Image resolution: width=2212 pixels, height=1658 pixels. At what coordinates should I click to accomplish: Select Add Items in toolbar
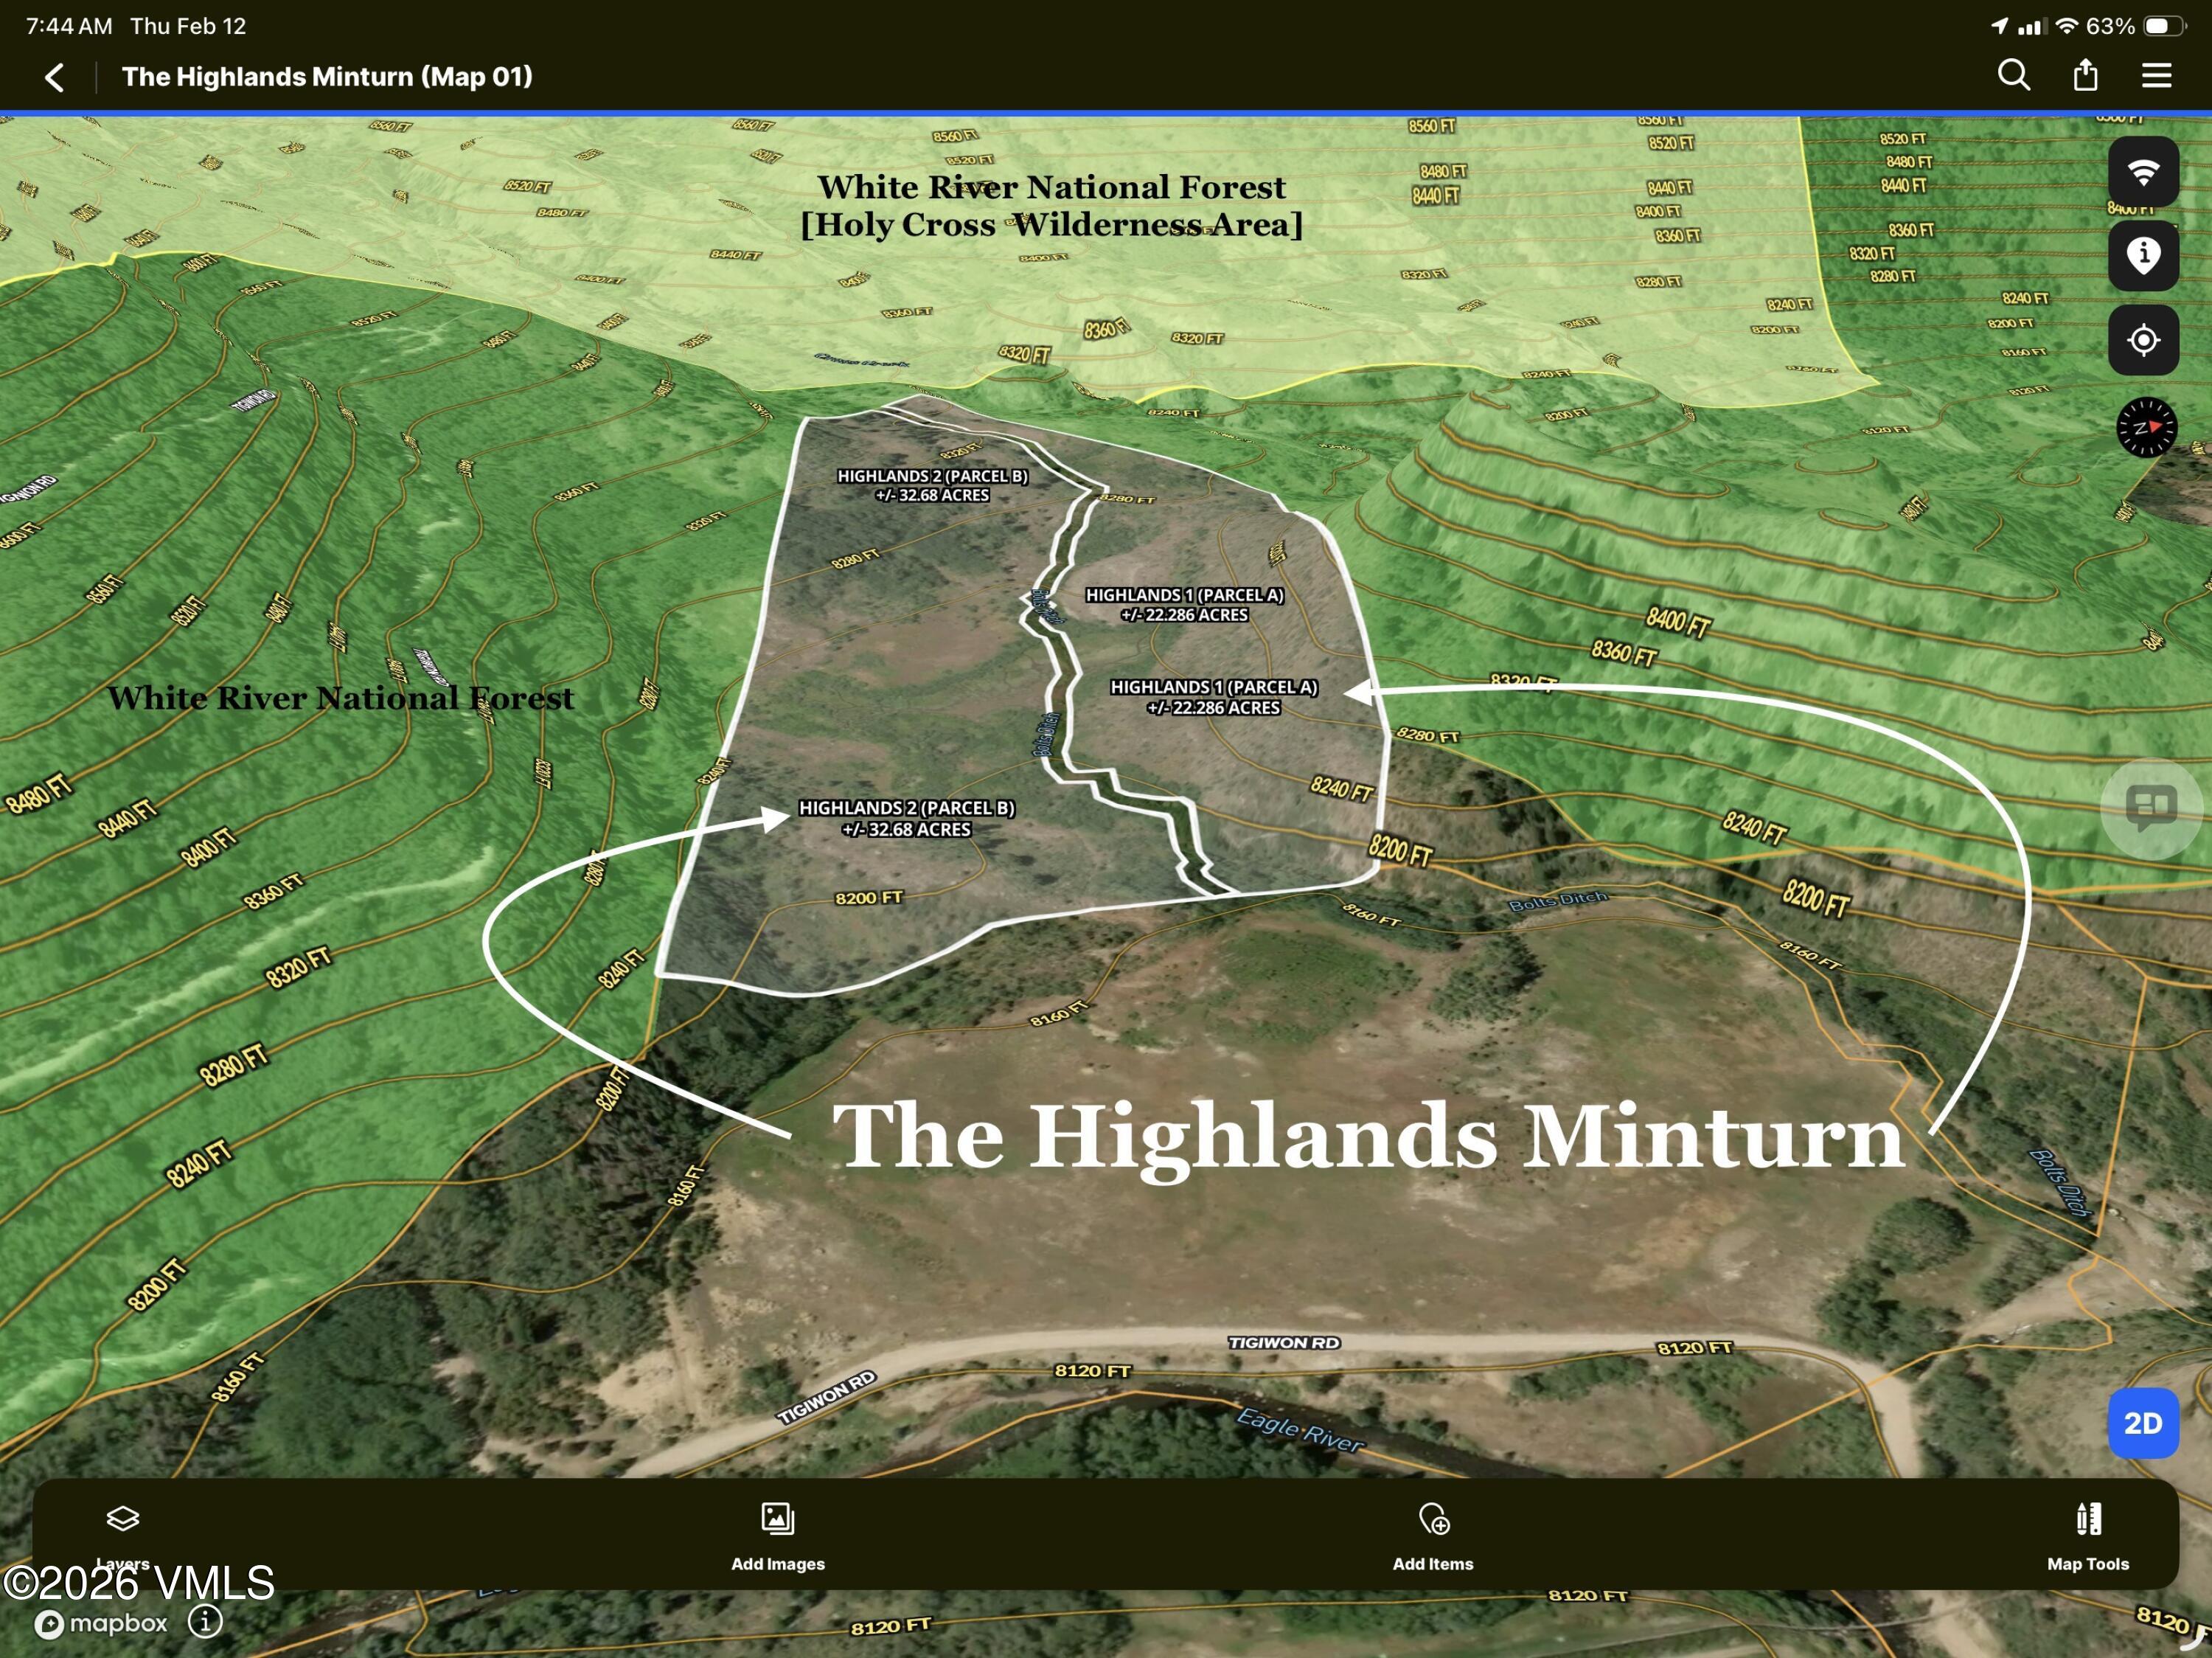[x=1433, y=1535]
